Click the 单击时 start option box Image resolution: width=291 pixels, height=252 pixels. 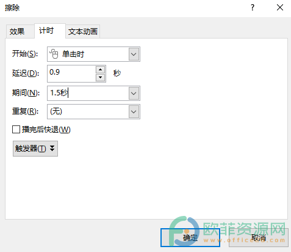[93, 54]
